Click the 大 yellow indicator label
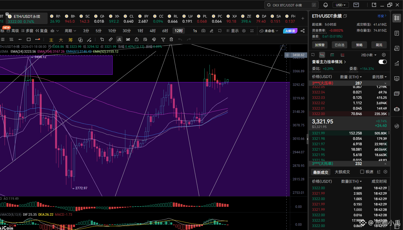This screenshot has width=403, height=230. [x=61, y=40]
